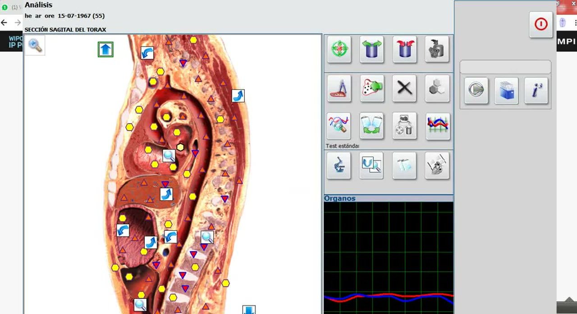Click the green crosshair target icon
This screenshot has width=577, height=314.
[x=339, y=49]
